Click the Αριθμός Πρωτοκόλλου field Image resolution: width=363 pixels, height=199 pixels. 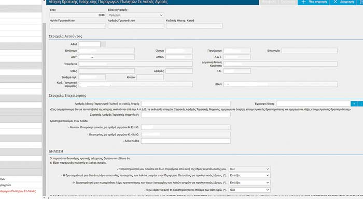pyautogui.click(x=136, y=26)
